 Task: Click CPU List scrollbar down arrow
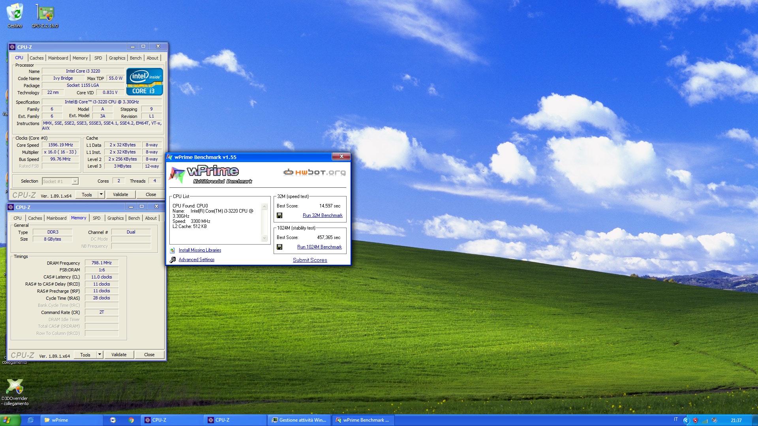265,238
